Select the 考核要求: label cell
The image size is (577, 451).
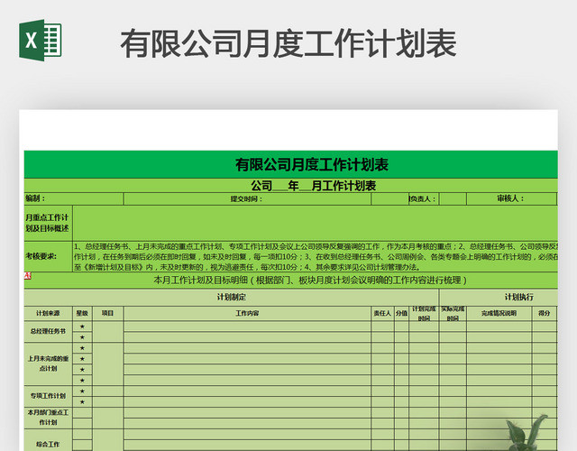[48, 256]
